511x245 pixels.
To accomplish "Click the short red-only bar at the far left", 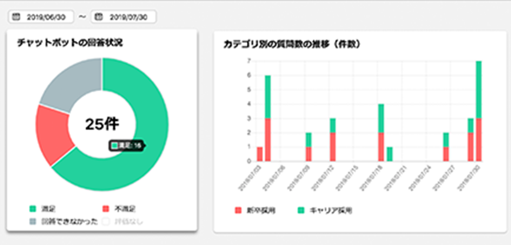I will 260,154.
